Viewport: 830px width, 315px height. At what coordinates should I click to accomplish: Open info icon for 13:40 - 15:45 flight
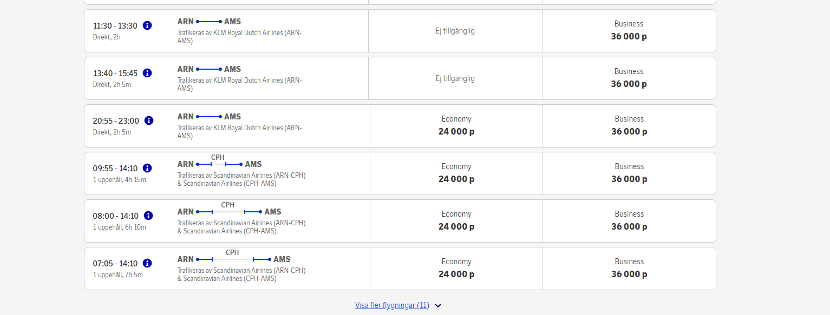147,73
